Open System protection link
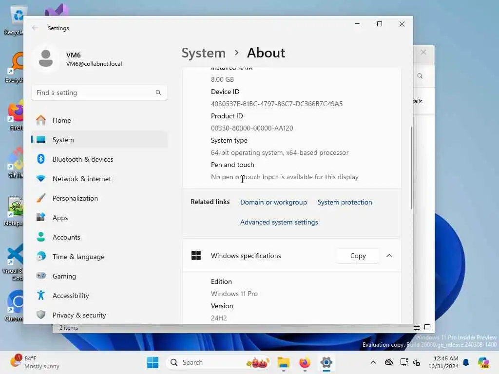 [345, 202]
